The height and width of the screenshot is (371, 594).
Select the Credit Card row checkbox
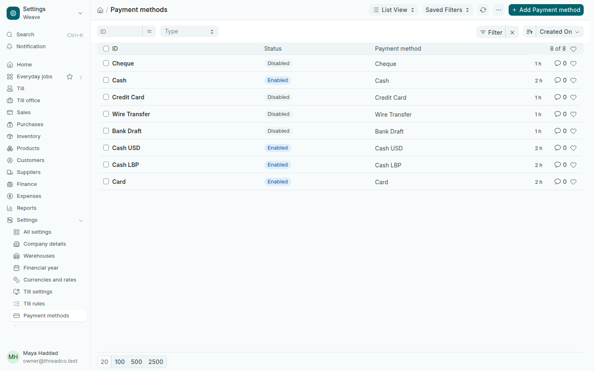coord(106,97)
